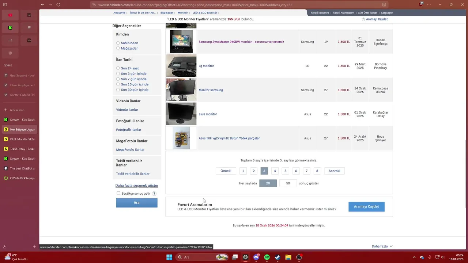Select the Sahibinden radio button

(118, 43)
